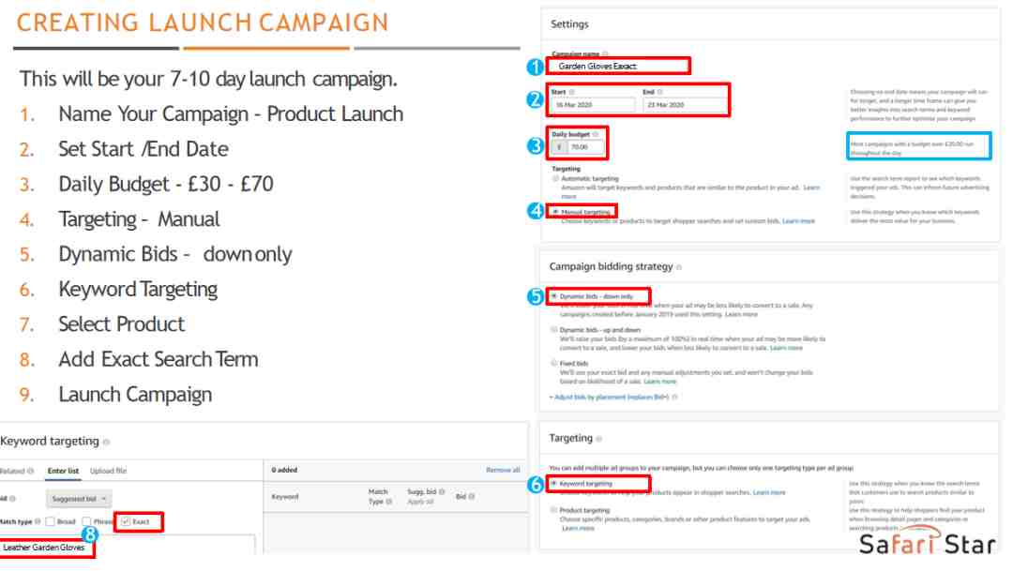Switch to the Upload file tab

click(108, 471)
